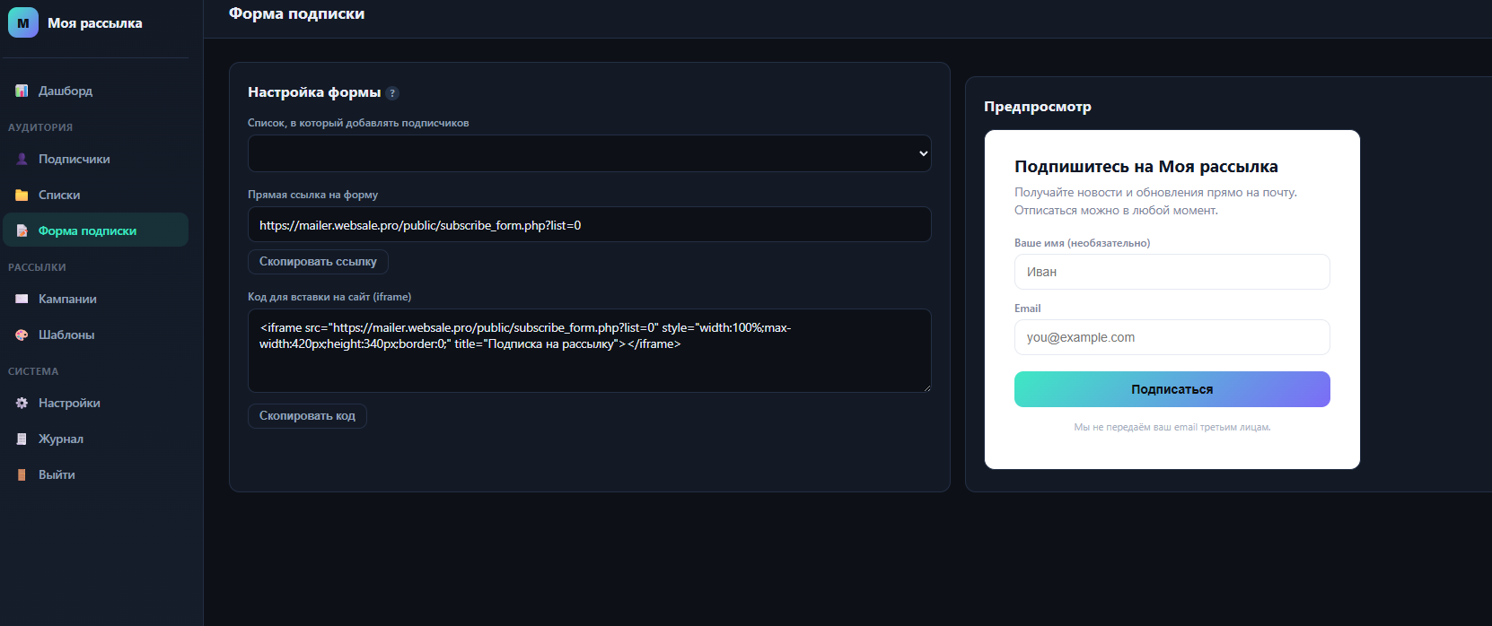Screen dimensions: 1492x626
Task: Click the Списки folder icon
Action: (22, 195)
